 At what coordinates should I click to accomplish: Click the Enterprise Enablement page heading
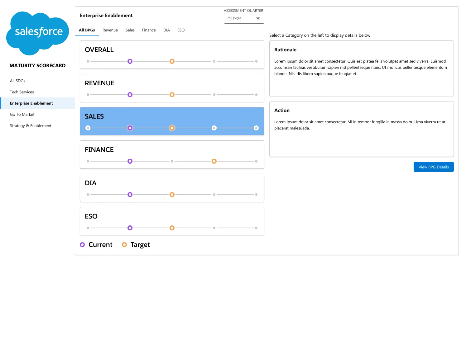pos(106,16)
